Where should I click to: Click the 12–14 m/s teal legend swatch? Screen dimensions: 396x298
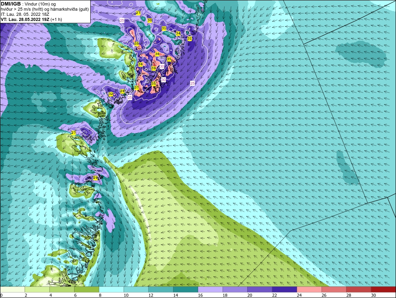161,289
